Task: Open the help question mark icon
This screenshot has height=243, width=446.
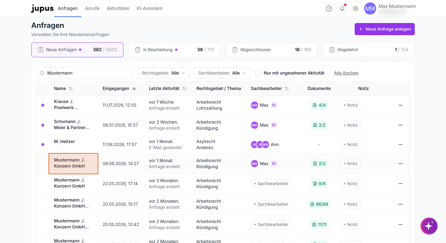Action: pos(329,8)
